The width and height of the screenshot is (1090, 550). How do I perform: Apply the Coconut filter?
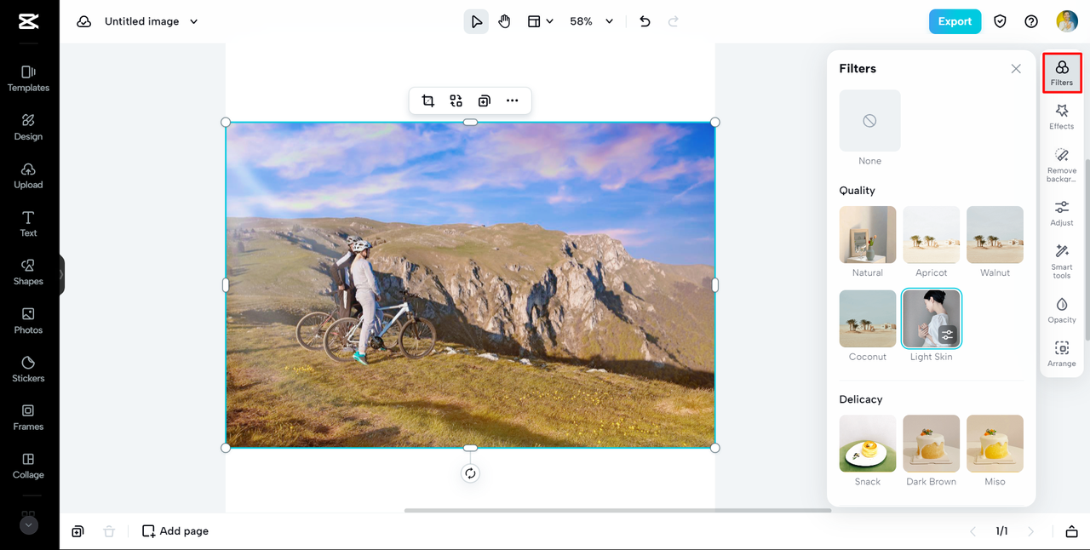click(868, 318)
